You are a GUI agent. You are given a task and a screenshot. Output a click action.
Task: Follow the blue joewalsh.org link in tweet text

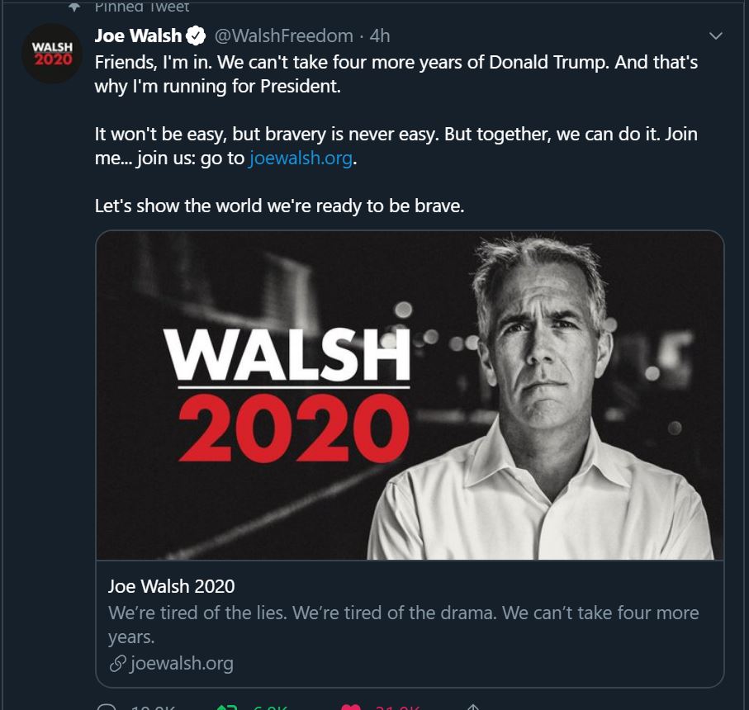click(301, 158)
